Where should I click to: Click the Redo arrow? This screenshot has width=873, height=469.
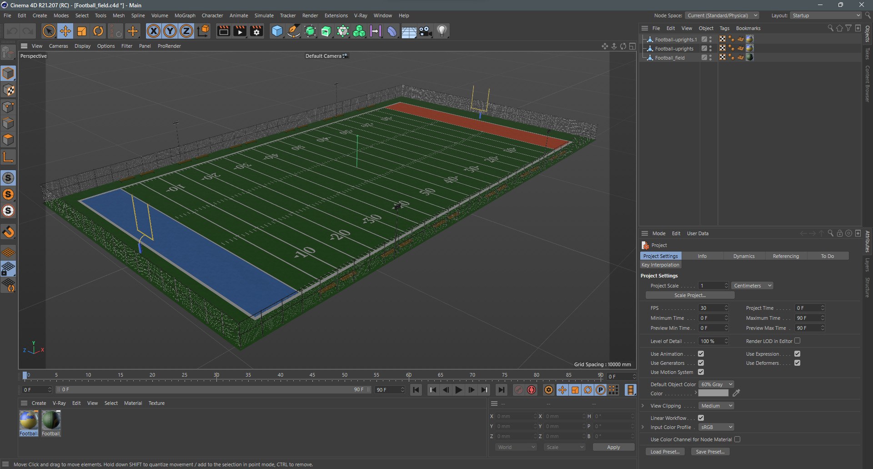[28, 31]
